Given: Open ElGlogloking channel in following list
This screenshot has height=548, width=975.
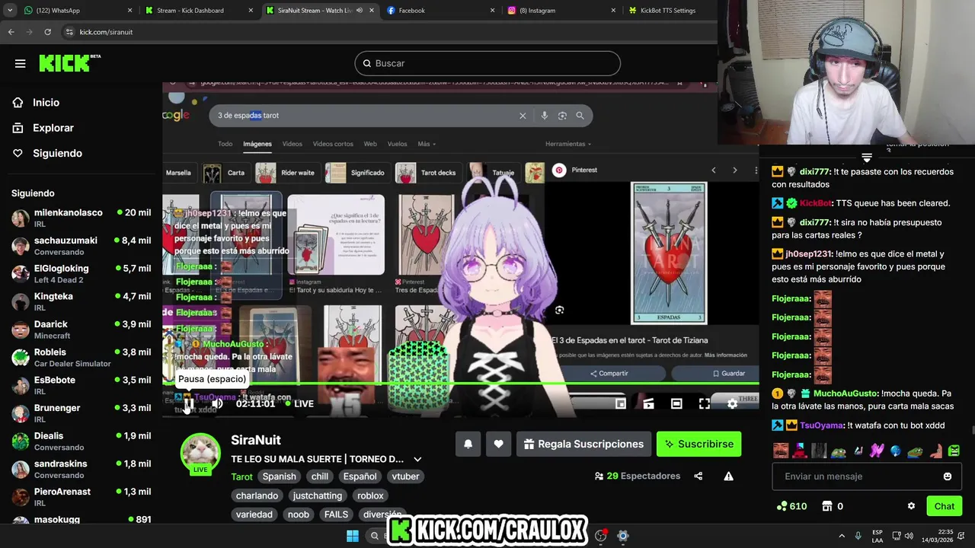Looking at the screenshot, I should pos(81,273).
